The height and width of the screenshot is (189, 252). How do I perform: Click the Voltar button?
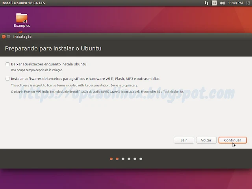coord(206,140)
